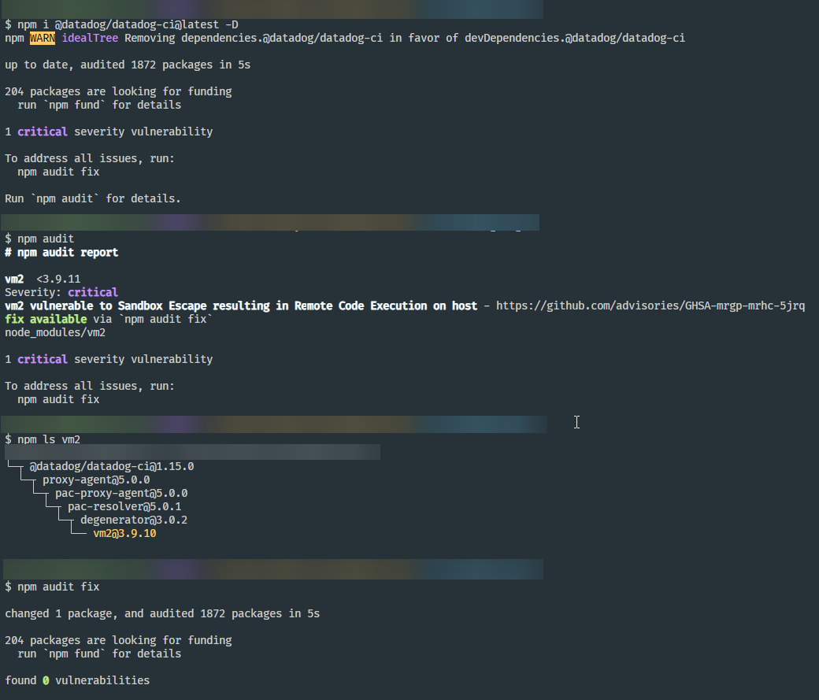Select the 'vm2 <3.9.11' line
The image size is (819, 700).
[43, 279]
